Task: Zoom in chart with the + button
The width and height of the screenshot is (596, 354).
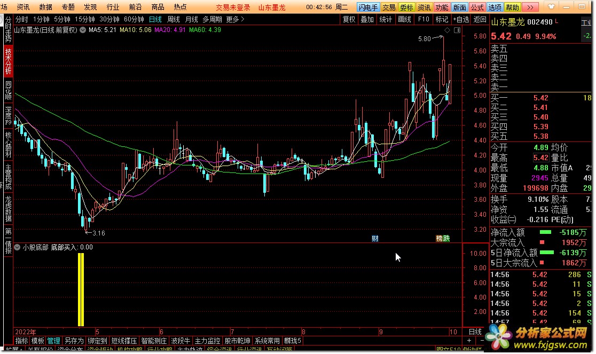Action: (x=469, y=340)
